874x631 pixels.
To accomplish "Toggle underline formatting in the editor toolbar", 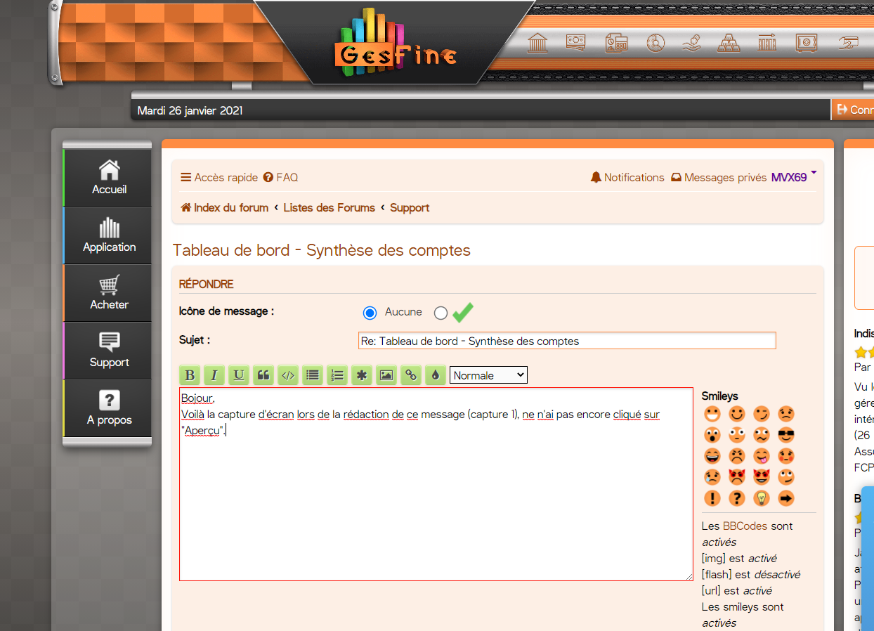I will pos(239,375).
